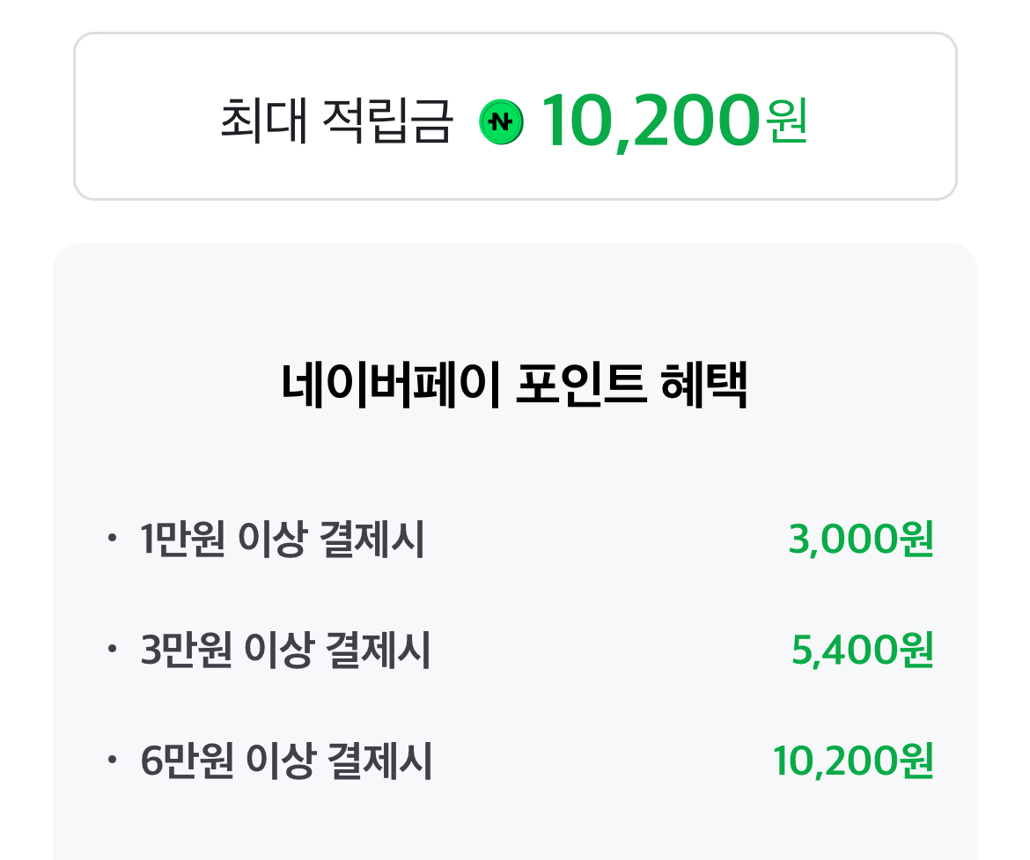Click the word 포인트 in the heading
Screen dimensions: 1030x860
tap(579, 386)
